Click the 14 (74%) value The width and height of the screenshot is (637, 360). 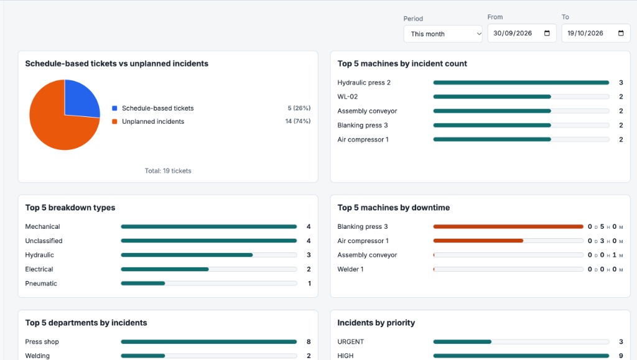[x=298, y=121]
